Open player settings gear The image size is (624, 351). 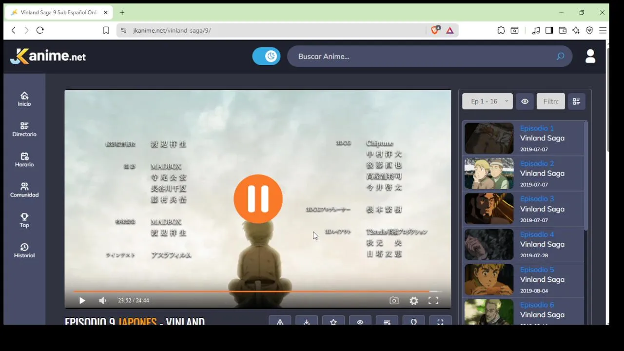coord(414,301)
